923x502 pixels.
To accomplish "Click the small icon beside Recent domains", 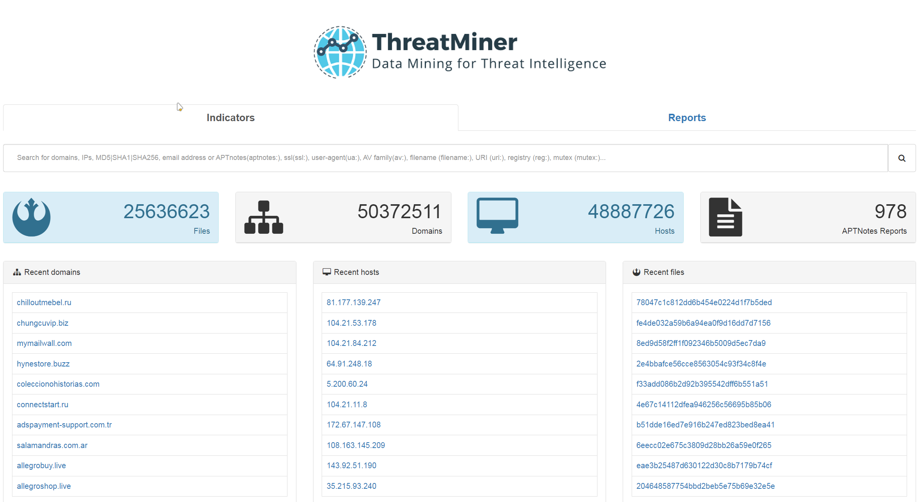I will point(17,272).
